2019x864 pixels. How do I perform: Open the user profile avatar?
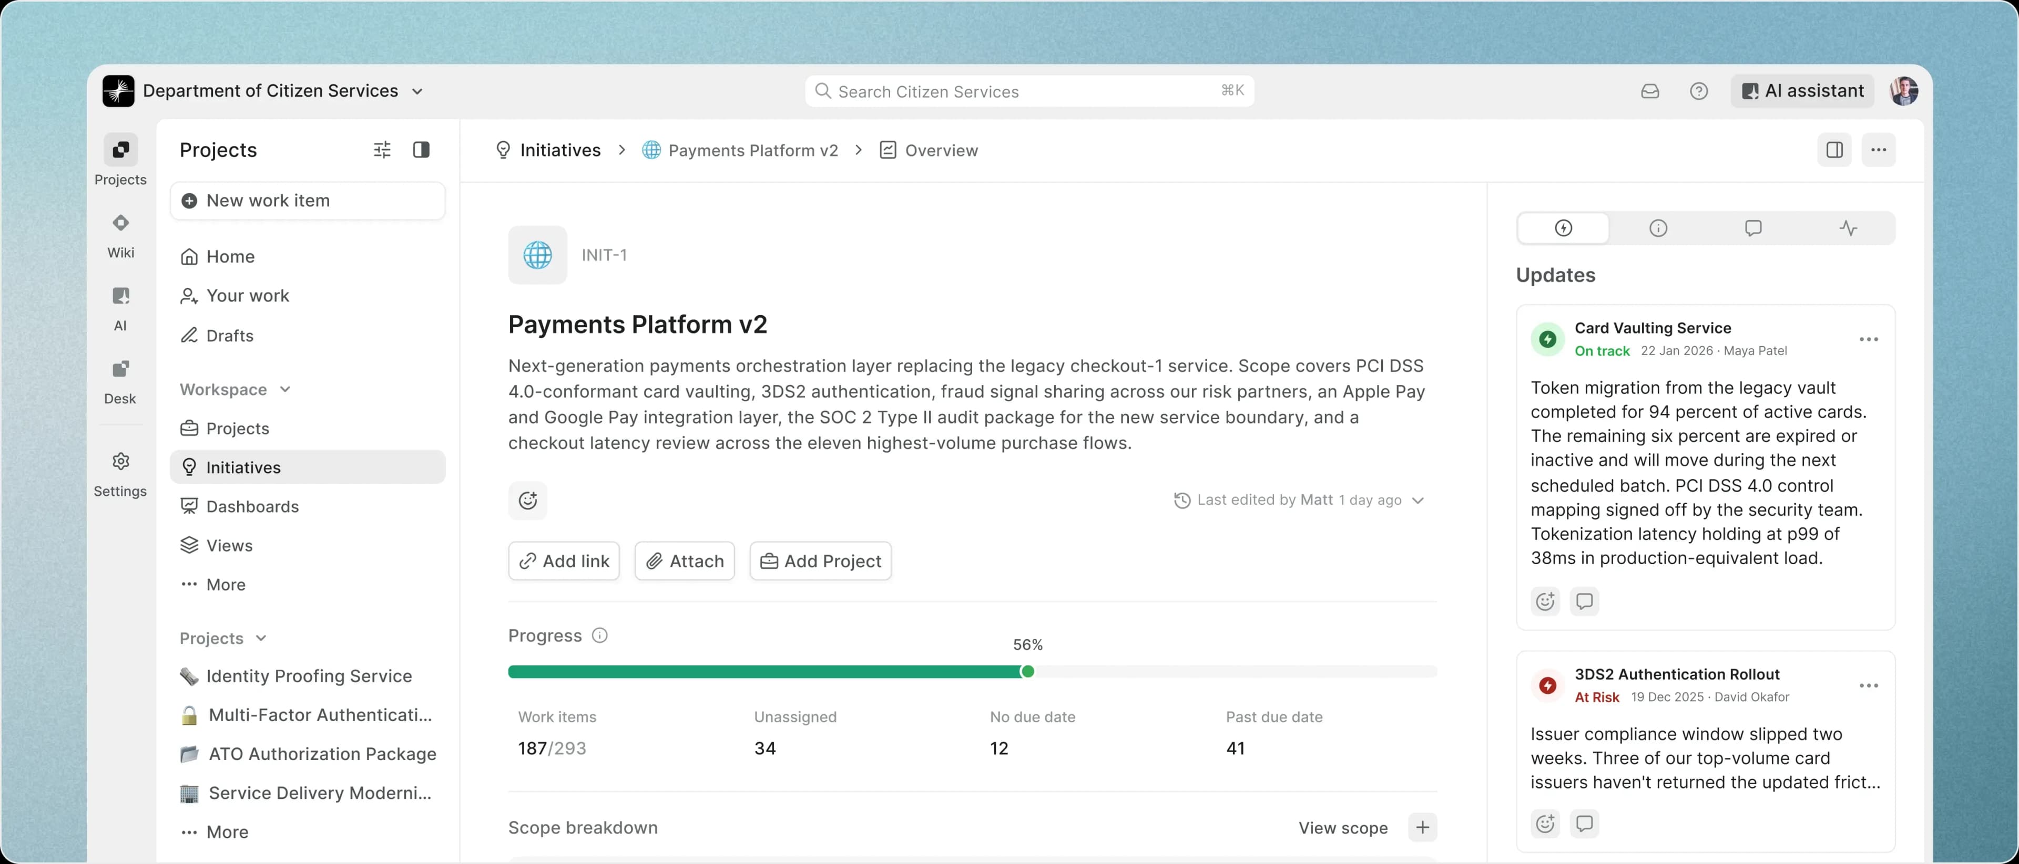(1903, 91)
